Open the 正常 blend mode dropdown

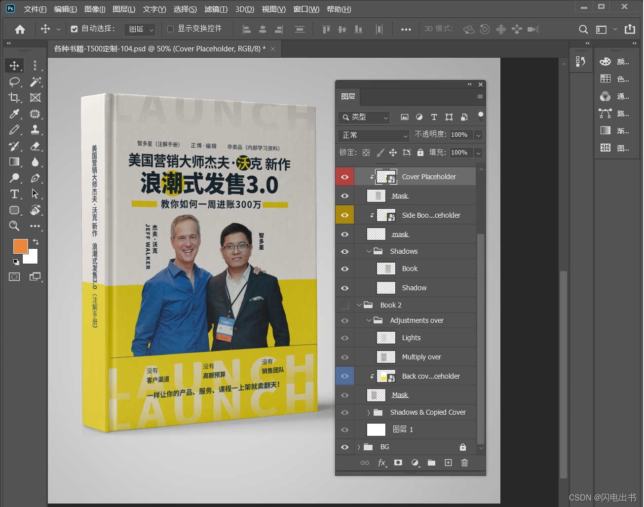click(x=374, y=135)
